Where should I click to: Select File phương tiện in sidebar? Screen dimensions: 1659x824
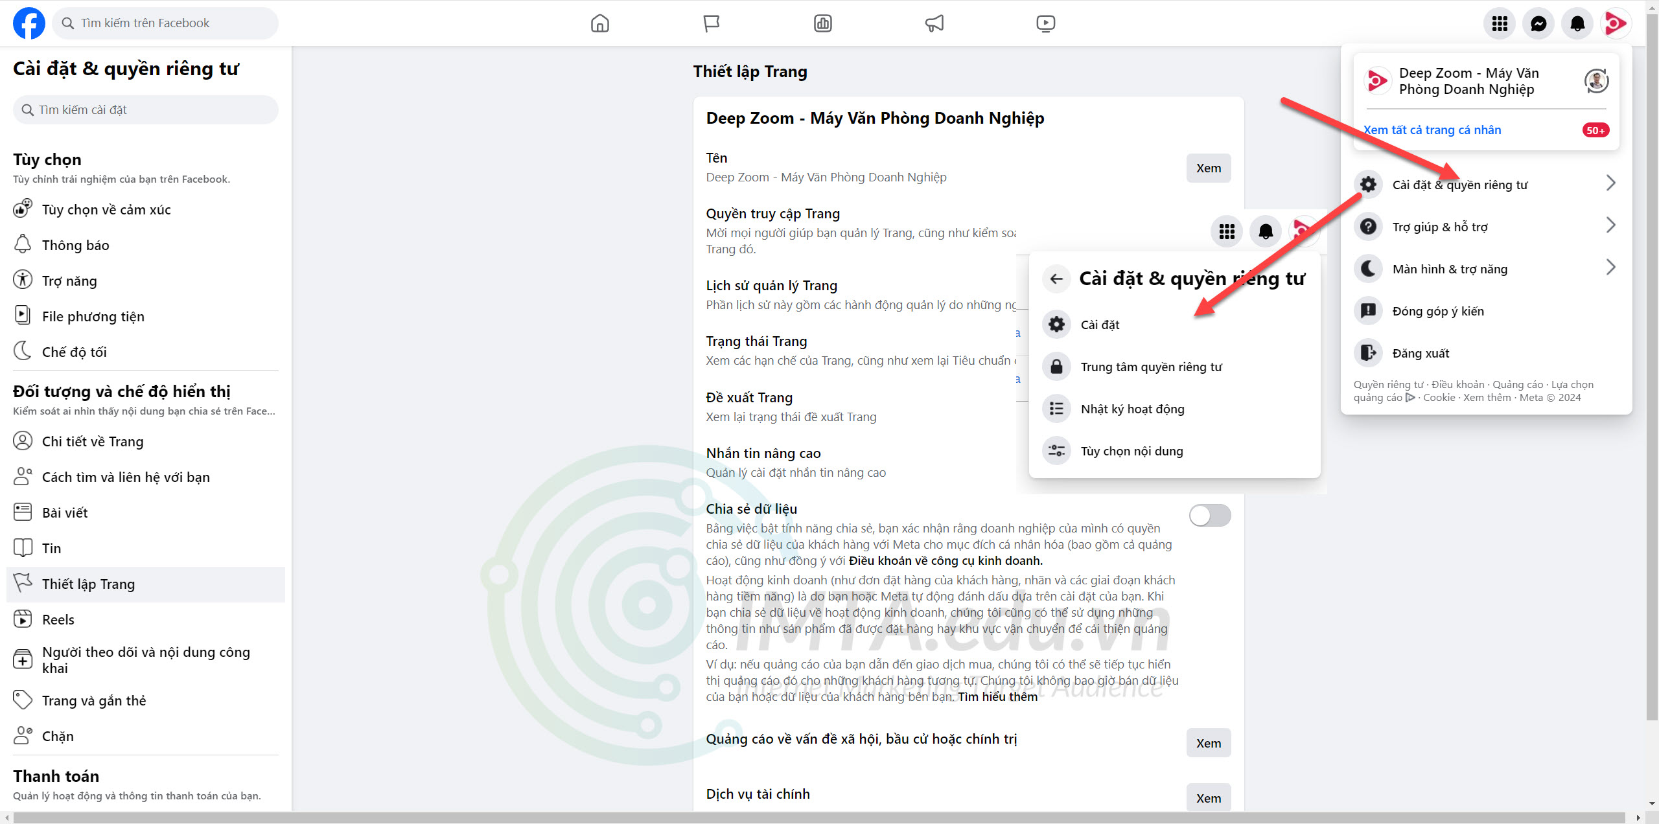[146, 316]
